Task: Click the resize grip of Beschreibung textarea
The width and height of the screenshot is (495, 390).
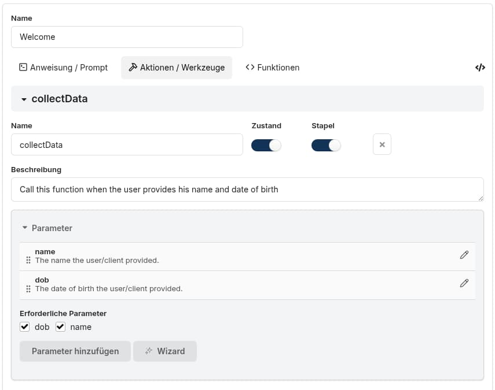Action: (x=480, y=198)
